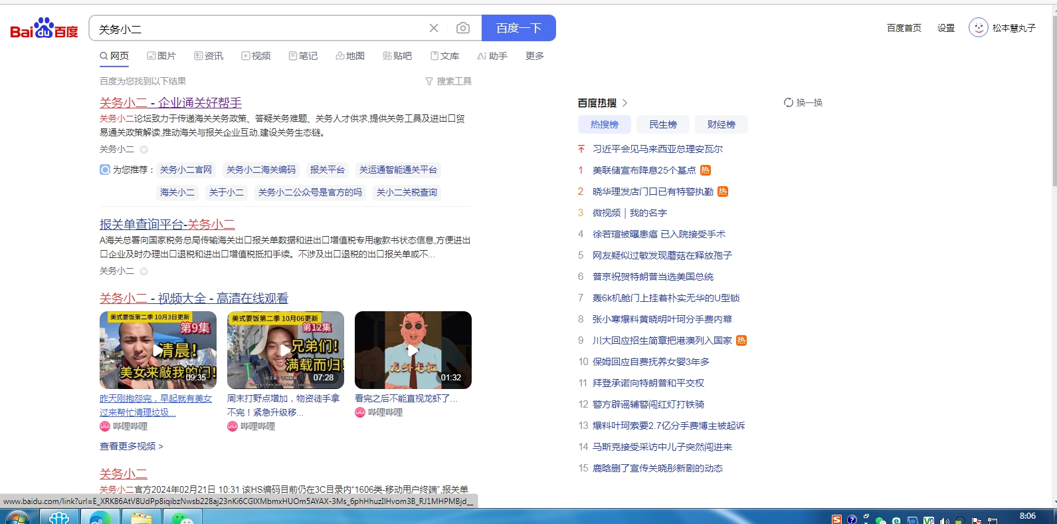
Task: Focus the search input containing 关务小二
Action: click(259, 29)
